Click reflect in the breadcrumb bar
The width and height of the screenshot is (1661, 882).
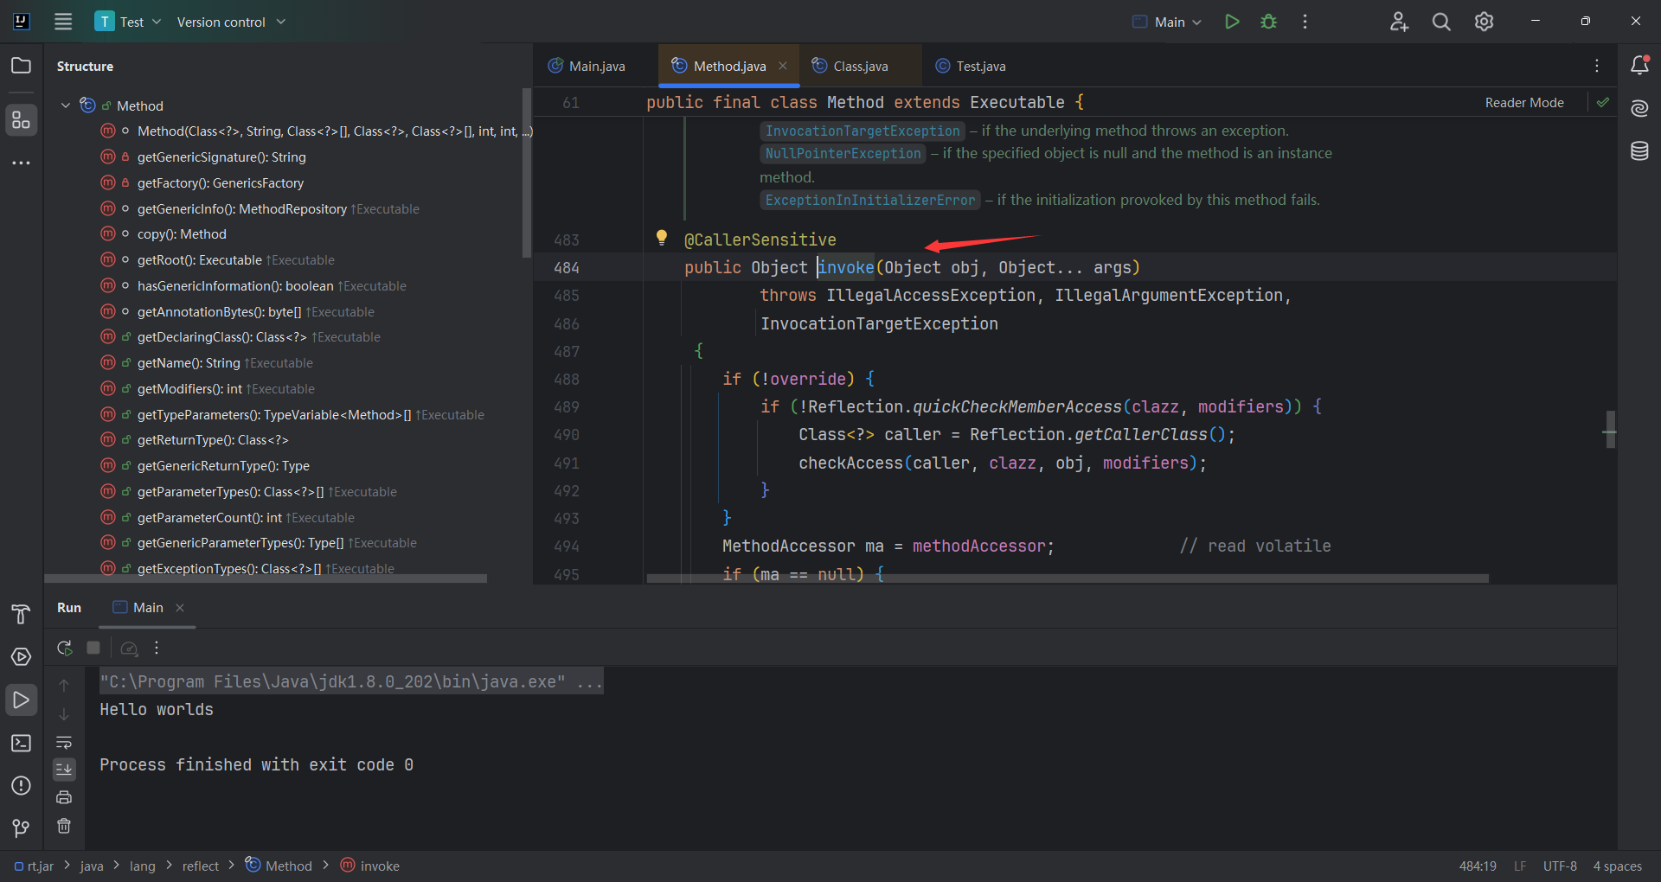pos(200,866)
